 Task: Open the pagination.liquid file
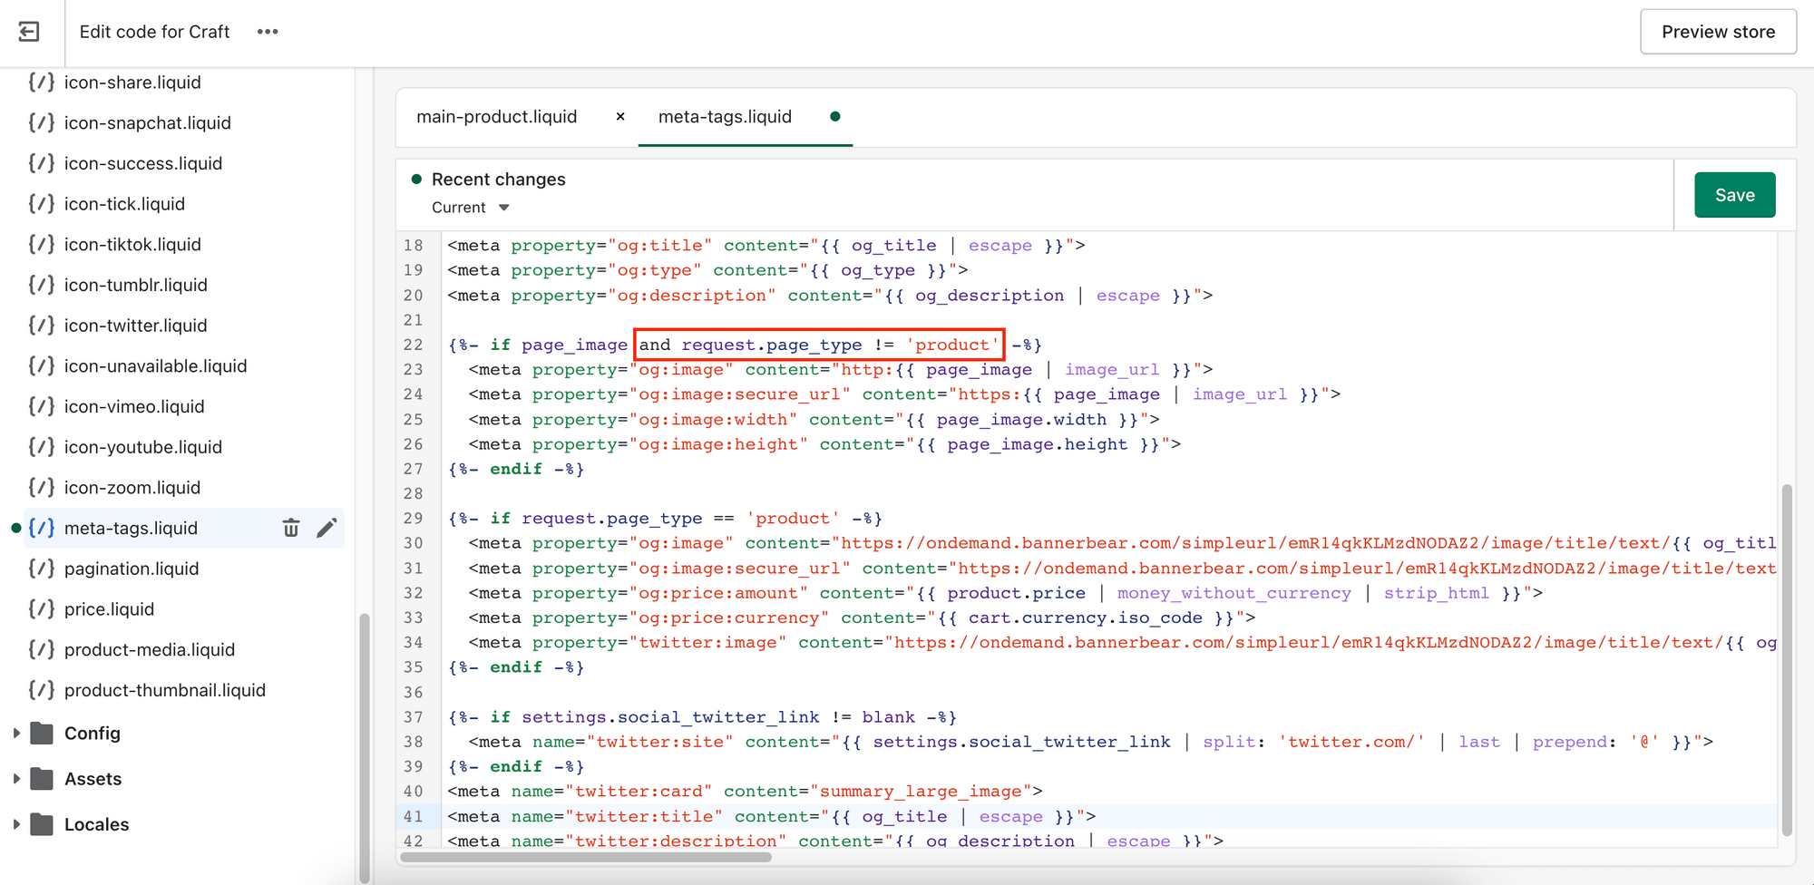coord(132,569)
